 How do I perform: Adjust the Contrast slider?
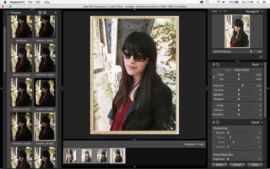238,90
